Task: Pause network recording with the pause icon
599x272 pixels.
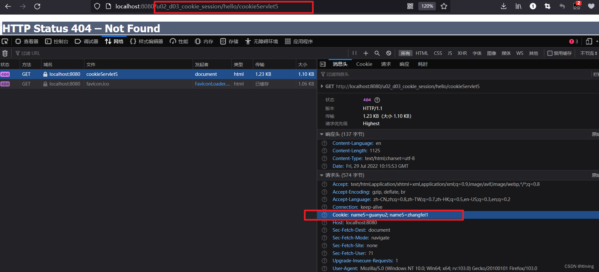Action: coord(355,53)
